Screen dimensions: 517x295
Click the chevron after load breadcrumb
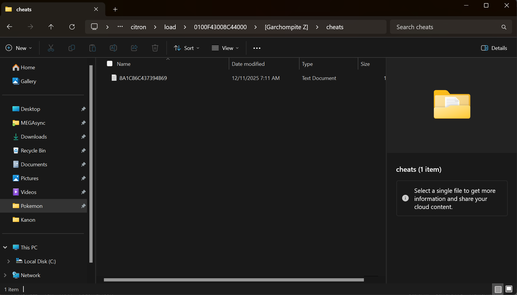[185, 27]
